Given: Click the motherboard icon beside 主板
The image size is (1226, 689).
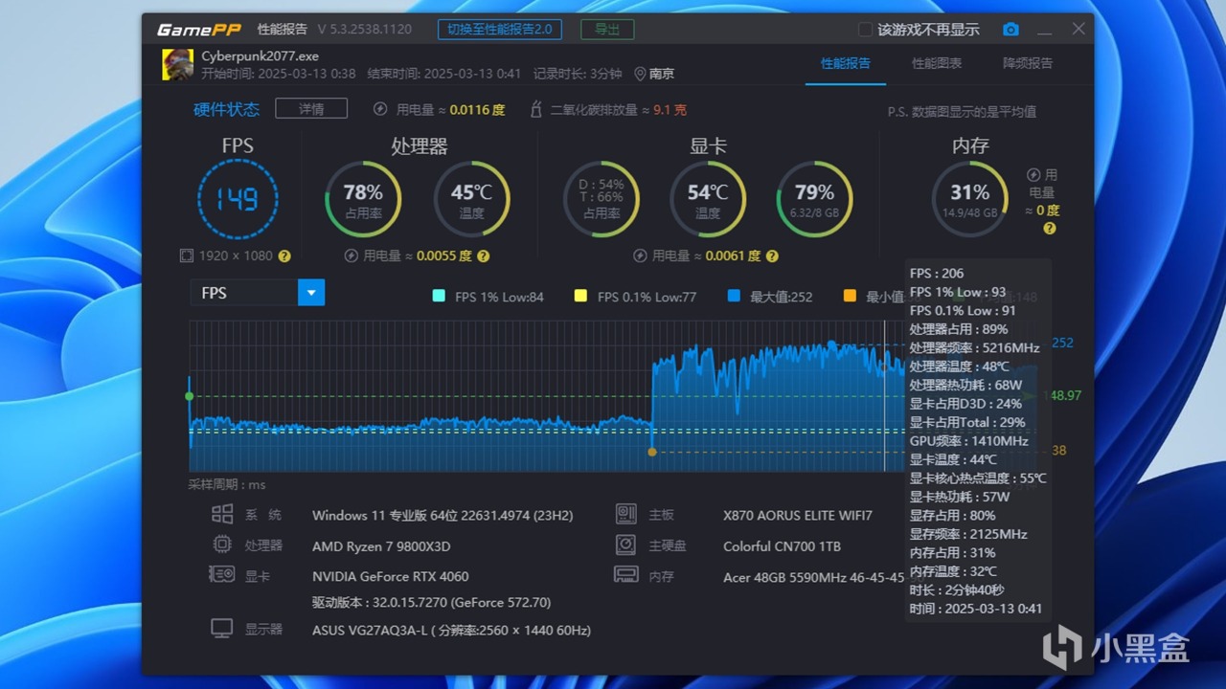Looking at the screenshot, I should click(626, 515).
